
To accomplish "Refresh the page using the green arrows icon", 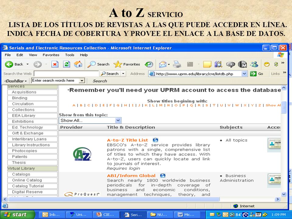I will (67, 64).
